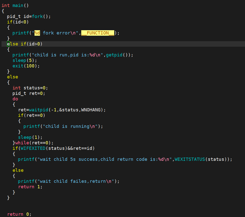
Task: Click 'pid_t id=fork();' line
Action: (x=29, y=16)
